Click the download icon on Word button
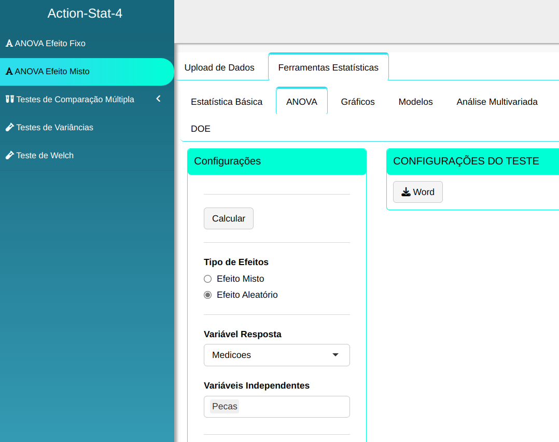The height and width of the screenshot is (442, 559). coord(406,192)
